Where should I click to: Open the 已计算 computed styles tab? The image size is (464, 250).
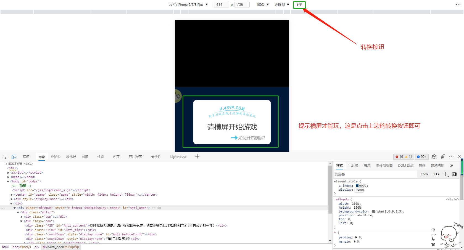pyautogui.click(x=353, y=165)
